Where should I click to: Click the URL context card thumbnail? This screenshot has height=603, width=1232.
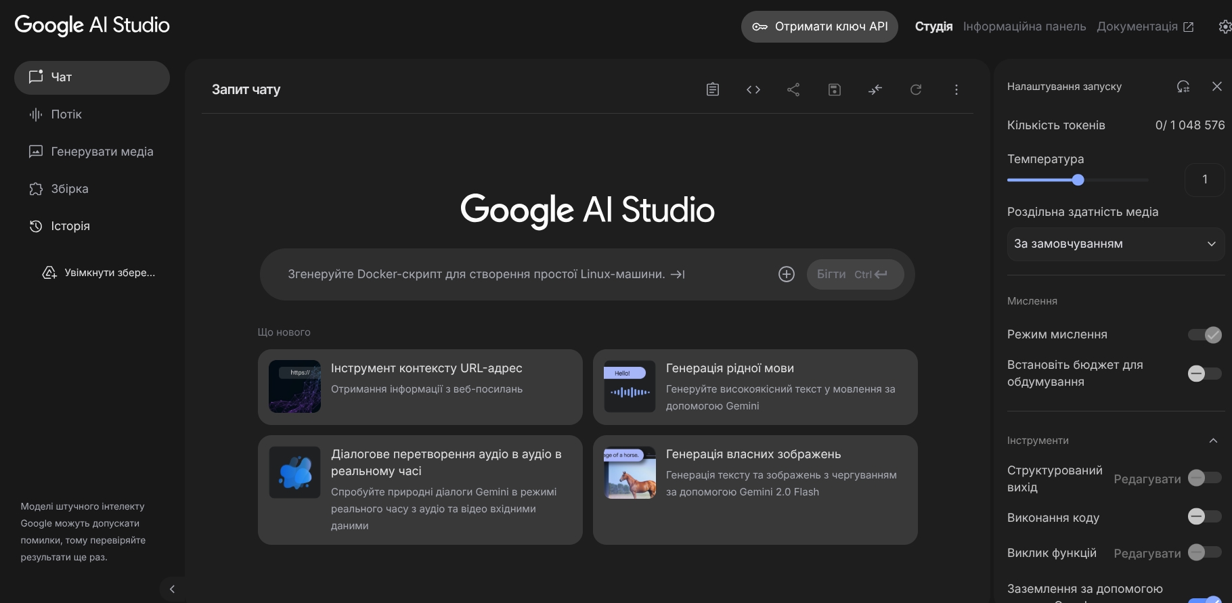295,386
